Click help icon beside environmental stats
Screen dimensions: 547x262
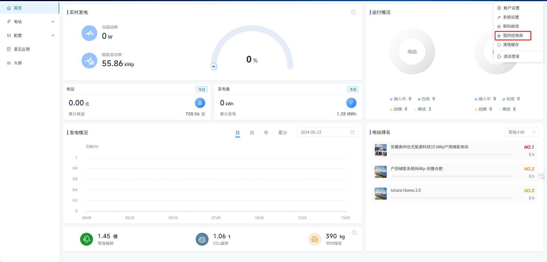tap(354, 233)
